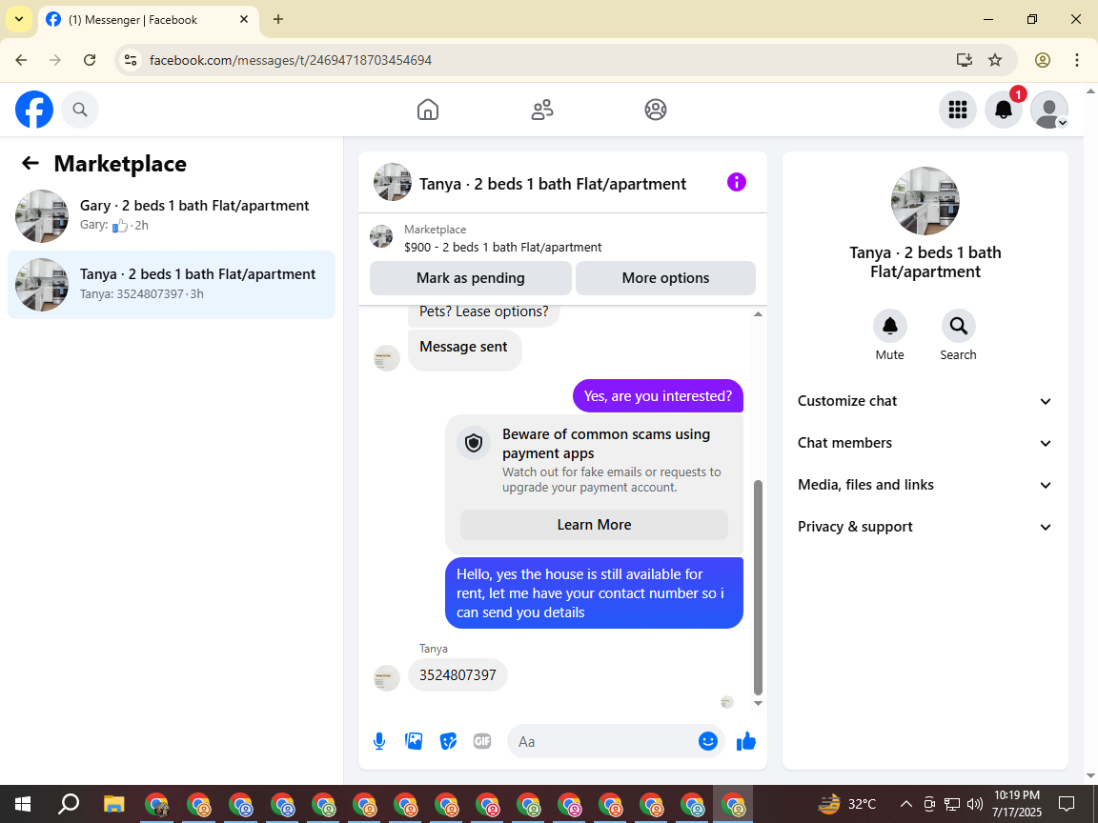
Task: Click Learn More on scam warning
Action: coord(594,525)
